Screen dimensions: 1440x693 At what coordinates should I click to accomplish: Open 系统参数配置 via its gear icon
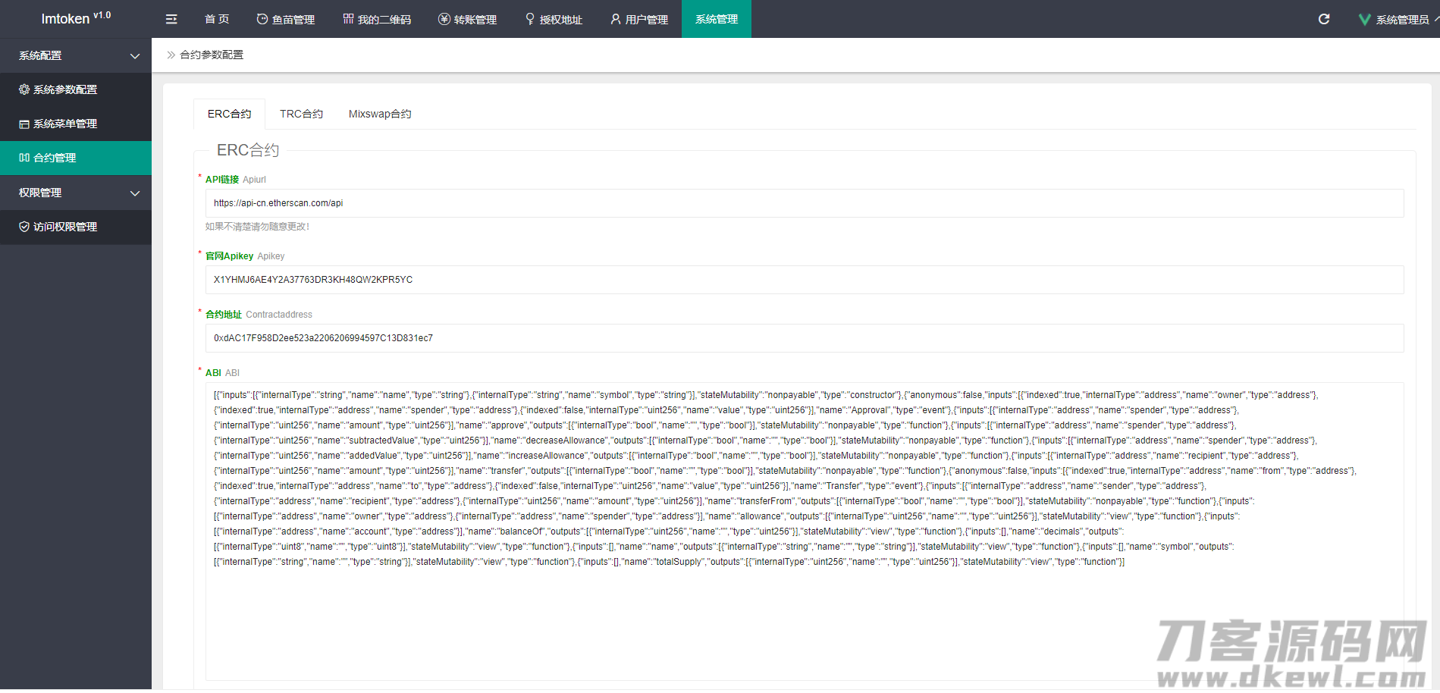[24, 89]
